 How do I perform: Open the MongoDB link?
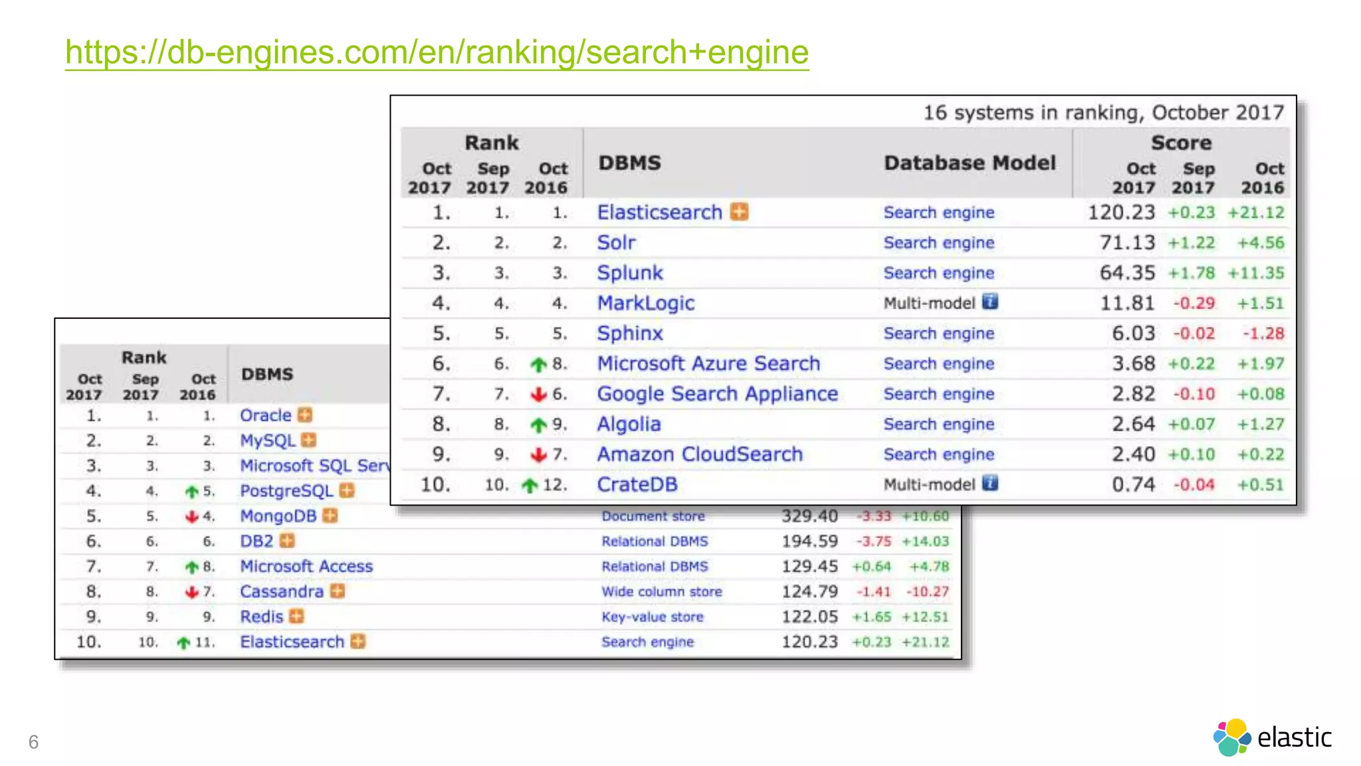[x=278, y=516]
